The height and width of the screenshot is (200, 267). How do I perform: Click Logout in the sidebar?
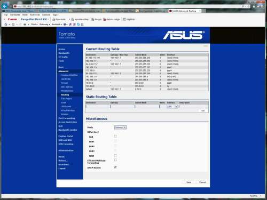pos(62,169)
